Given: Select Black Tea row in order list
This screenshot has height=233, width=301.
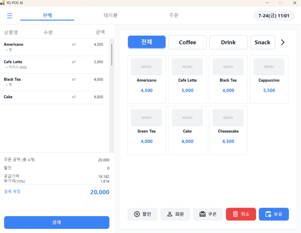Looking at the screenshot, I should [53, 82].
